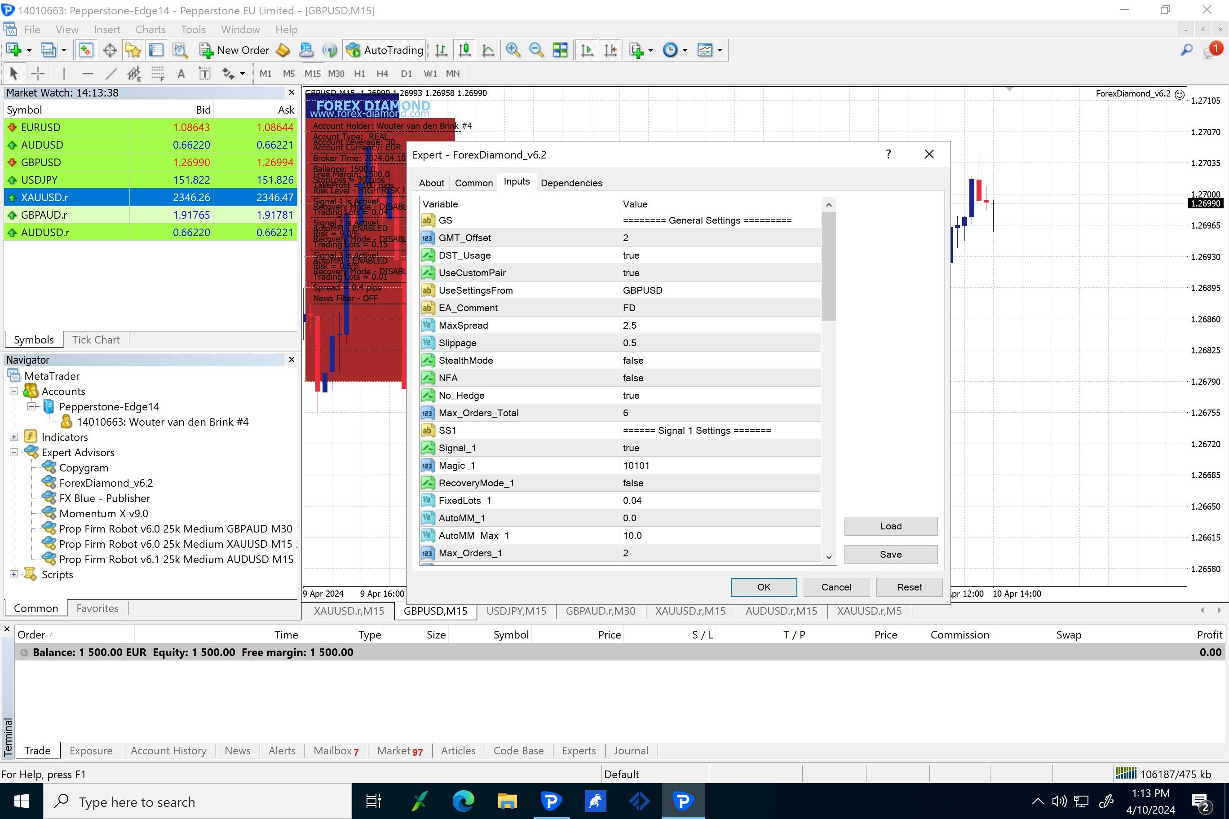This screenshot has height=819, width=1229.
Task: Open the Tools menu
Action: tap(193, 29)
